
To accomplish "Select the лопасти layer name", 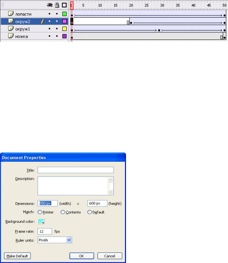I will point(23,14).
